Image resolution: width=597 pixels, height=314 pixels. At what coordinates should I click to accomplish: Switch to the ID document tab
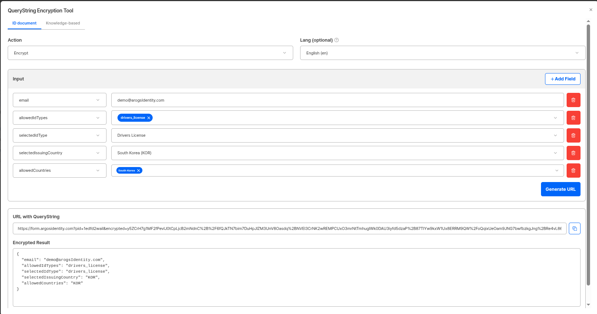click(x=25, y=23)
